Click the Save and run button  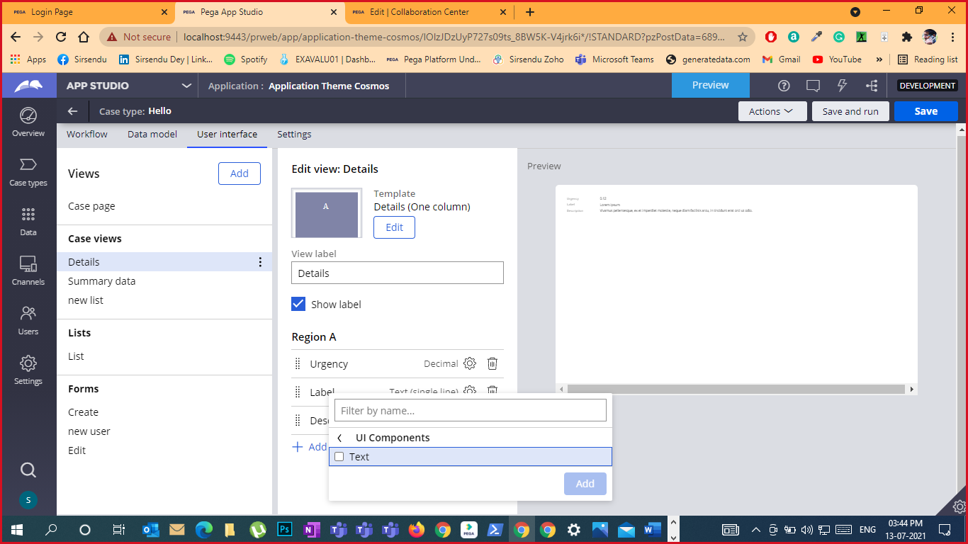(850, 110)
